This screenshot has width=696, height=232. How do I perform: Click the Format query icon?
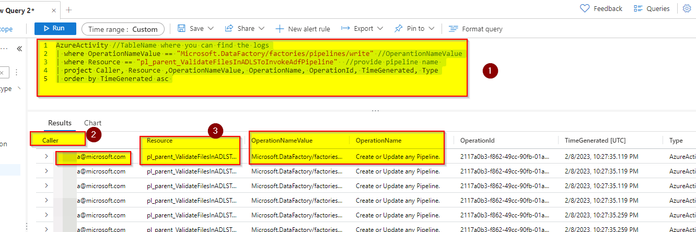(x=453, y=29)
